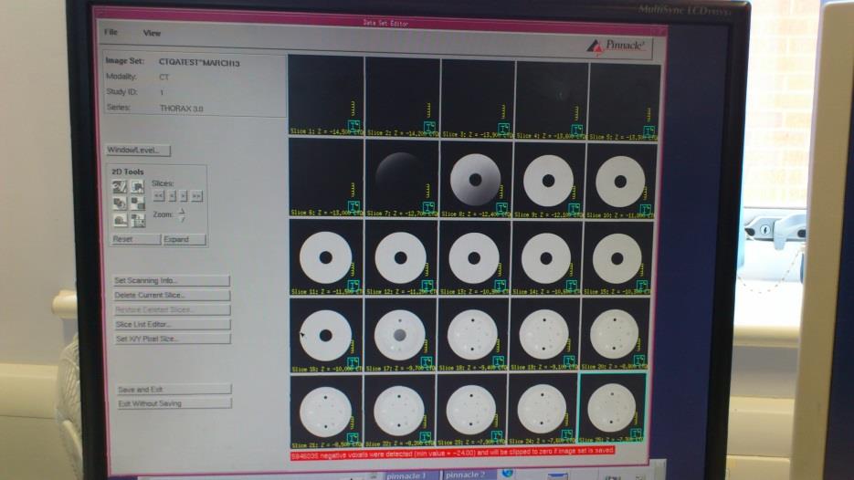Click the Pinnacle logo
This screenshot has width=854, height=480.
(617, 47)
